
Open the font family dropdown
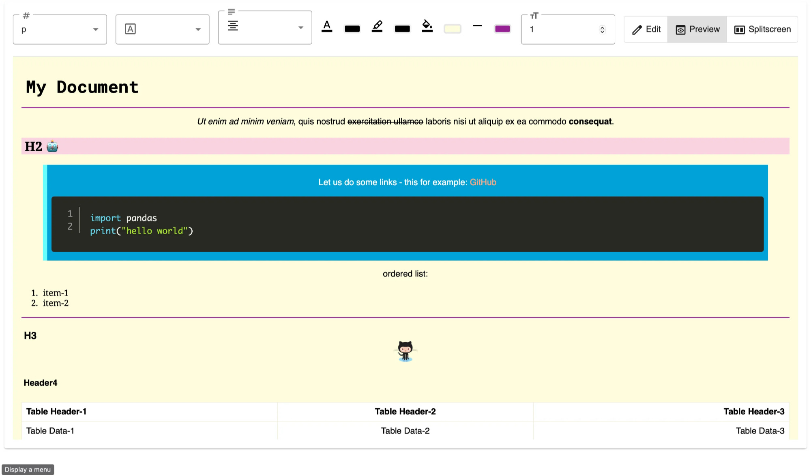coord(162,29)
